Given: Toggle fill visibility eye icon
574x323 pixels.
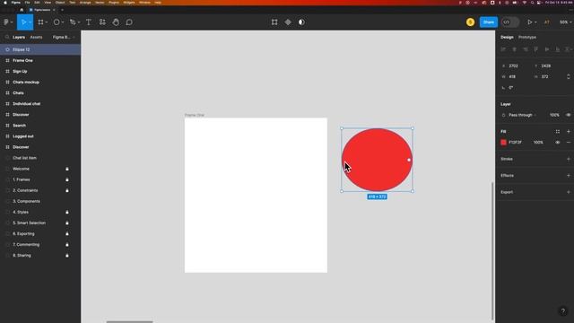Looking at the screenshot, I should pyautogui.click(x=558, y=143).
